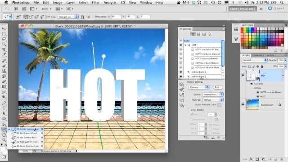The image size is (288, 162).
Task: Toggle HOT Extrusion Material texture visibility
Action: tap(258, 92)
